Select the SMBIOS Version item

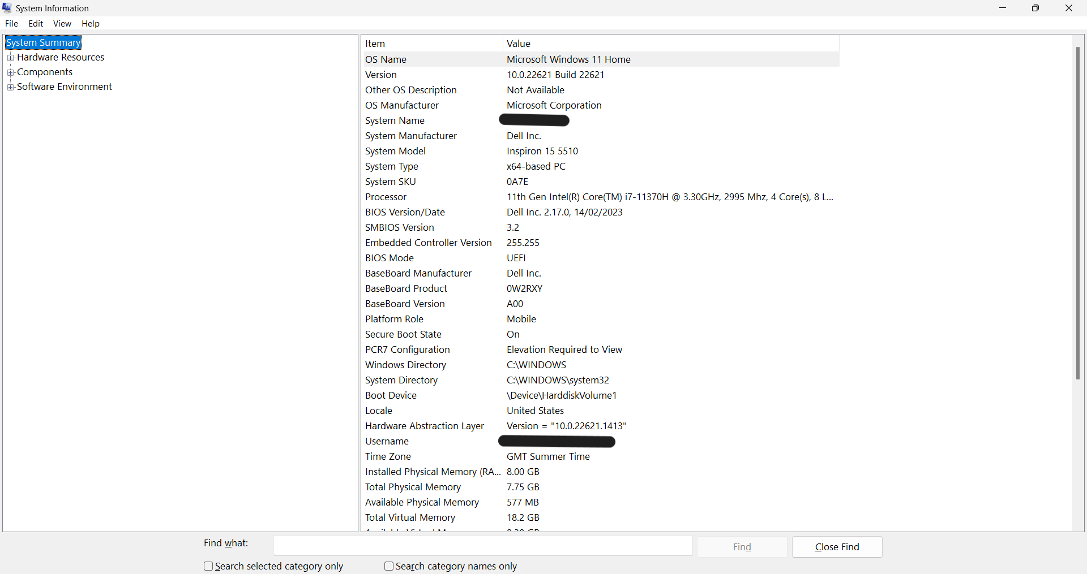click(400, 227)
